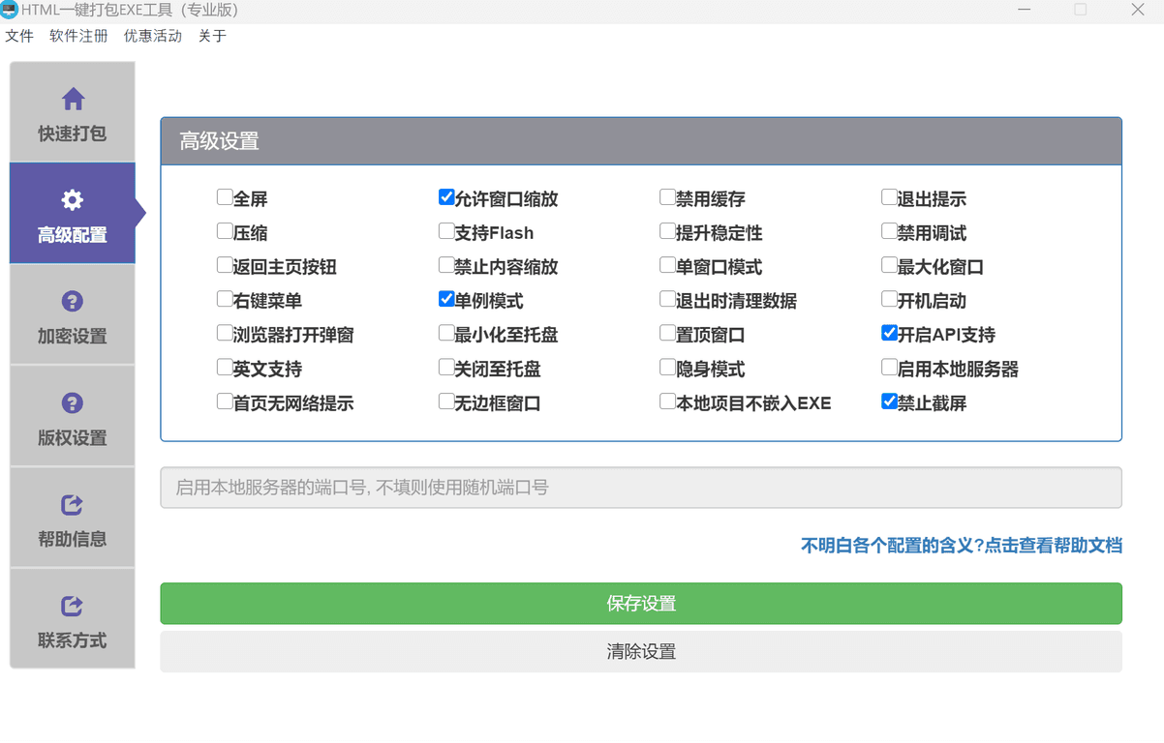Open the 加密设置 panel icon
This screenshot has height=743, width=1164.
(x=72, y=302)
